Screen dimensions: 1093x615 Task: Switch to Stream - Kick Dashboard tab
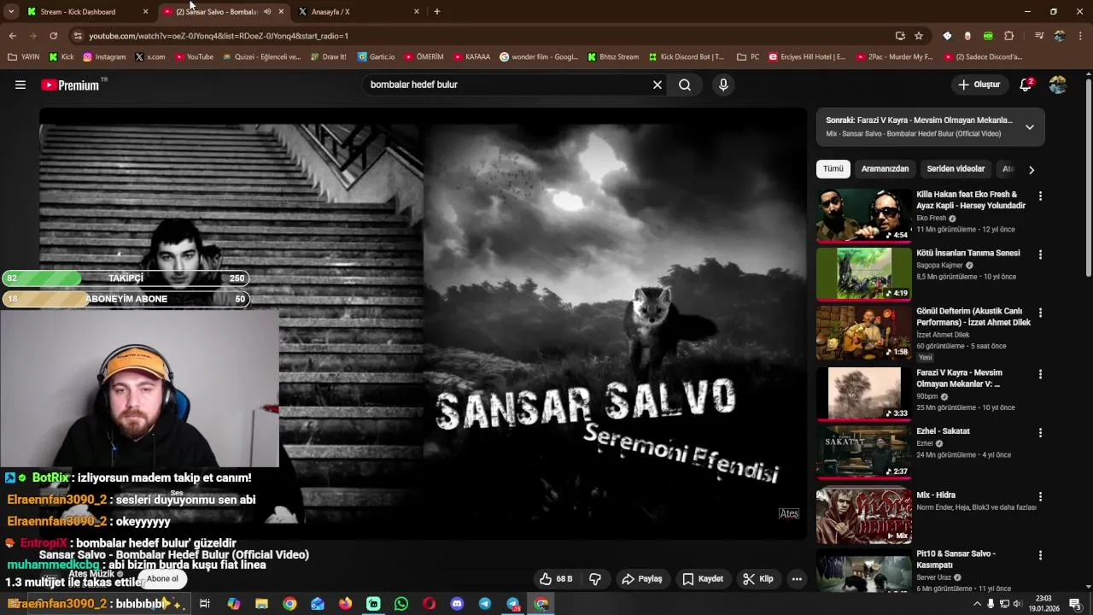pyautogui.click(x=86, y=11)
